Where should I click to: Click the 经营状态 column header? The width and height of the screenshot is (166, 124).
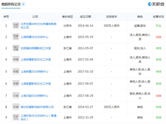158,17
